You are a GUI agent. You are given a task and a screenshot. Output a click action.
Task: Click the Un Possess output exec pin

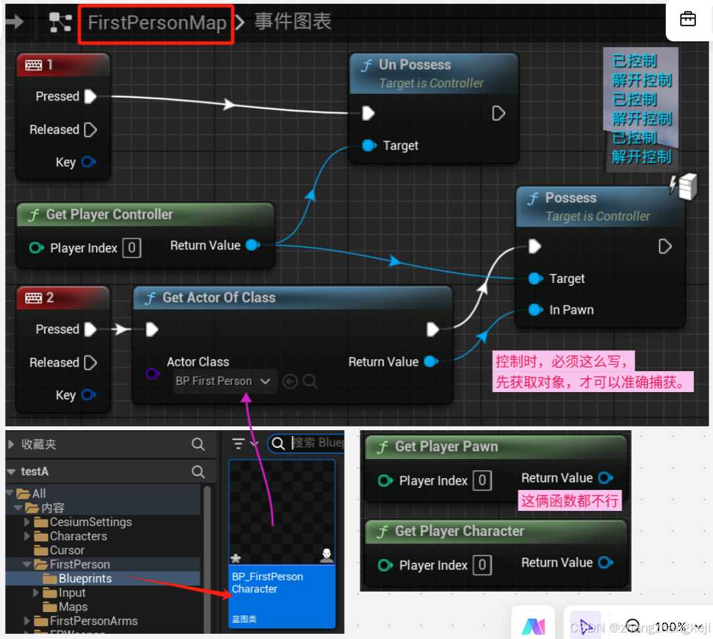click(498, 113)
